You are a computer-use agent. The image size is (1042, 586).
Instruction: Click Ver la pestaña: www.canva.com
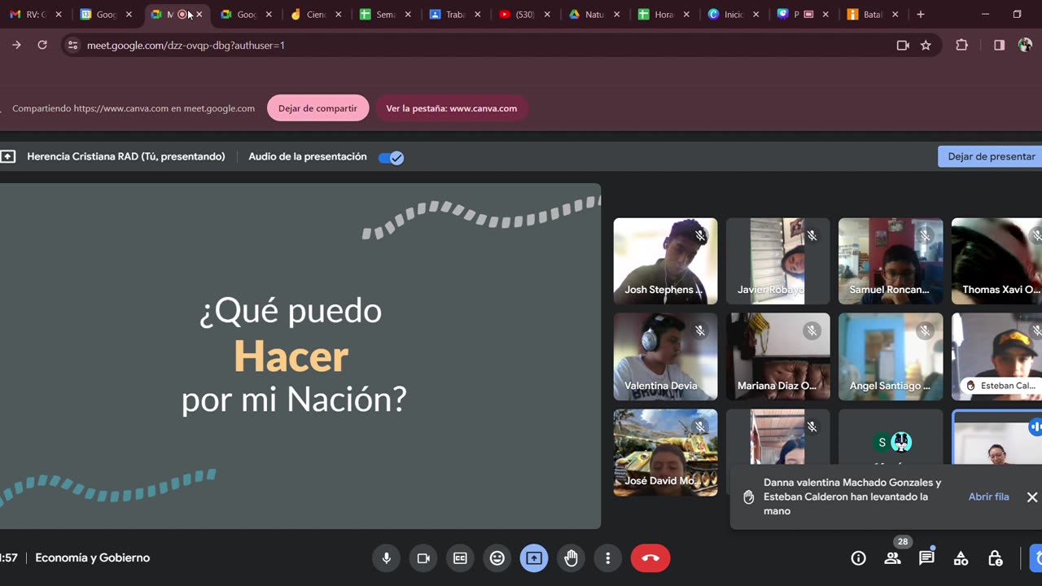coord(451,108)
